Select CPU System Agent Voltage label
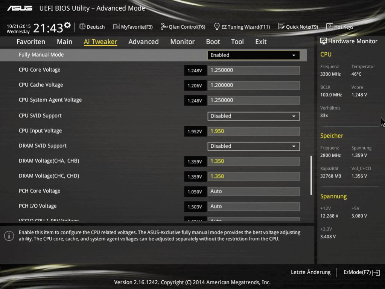The image size is (385, 289). pos(50,100)
